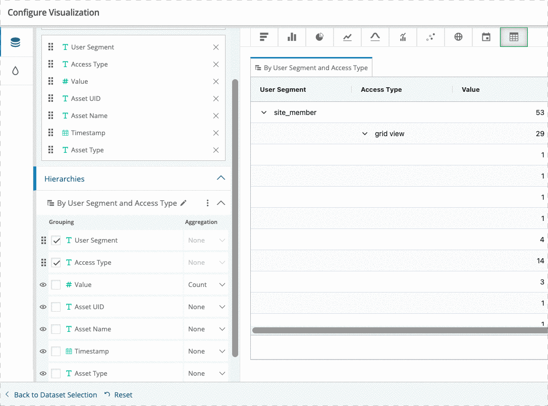Check the Value grouping checkbox
Viewport: 548px width, 406px height.
click(56, 285)
